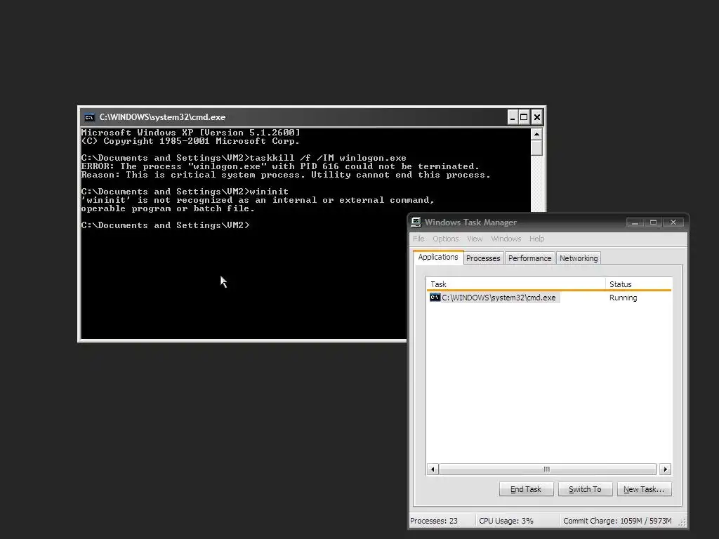Switch to the Performance tab
719x539 pixels.
(529, 258)
